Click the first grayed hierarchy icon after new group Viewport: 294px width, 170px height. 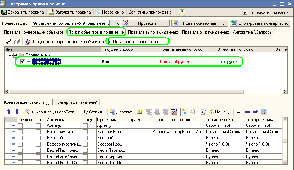(149, 112)
